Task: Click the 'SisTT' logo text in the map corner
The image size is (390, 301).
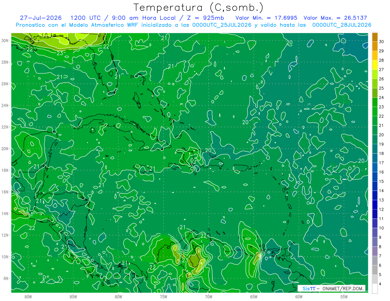Action: 308,288
